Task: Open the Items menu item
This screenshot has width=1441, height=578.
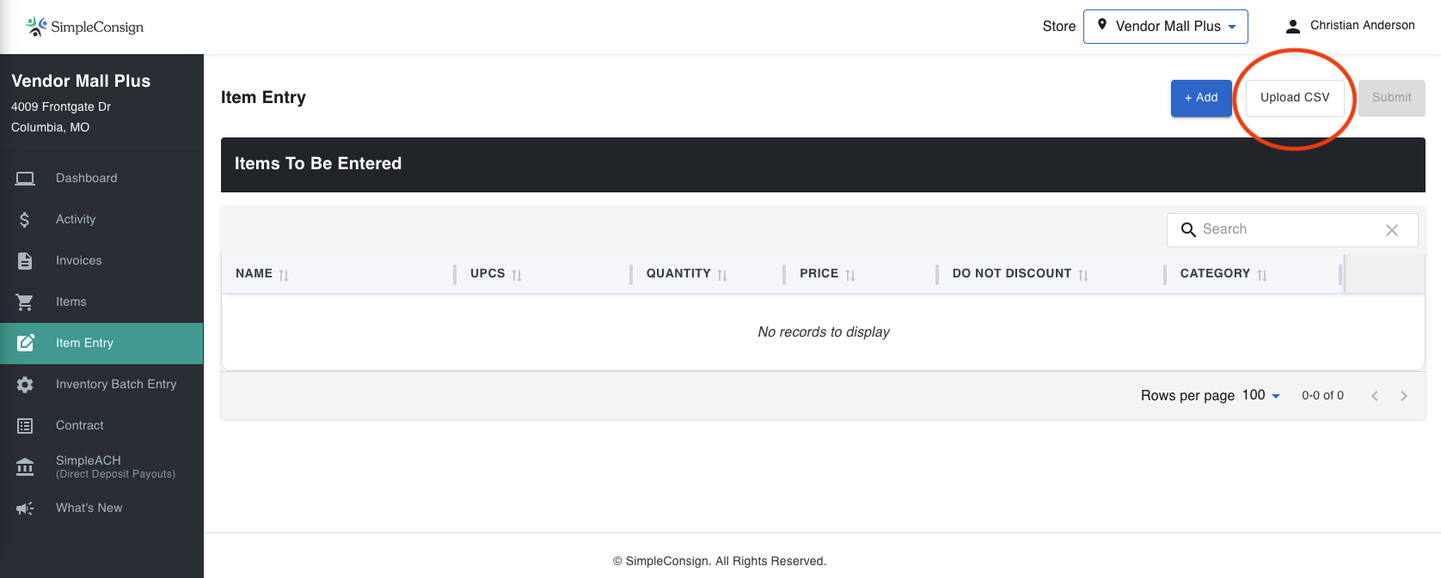Action: pyautogui.click(x=101, y=302)
